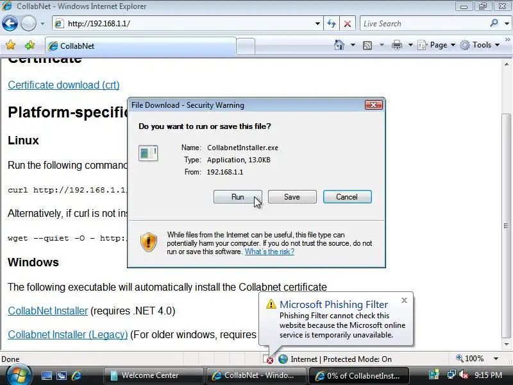
Task: Launch Internet Explorer from quick launch
Action: 76,375
